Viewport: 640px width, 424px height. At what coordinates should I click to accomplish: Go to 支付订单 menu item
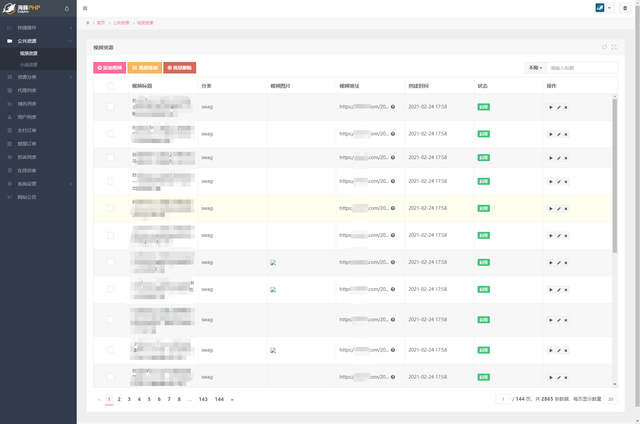[27, 130]
